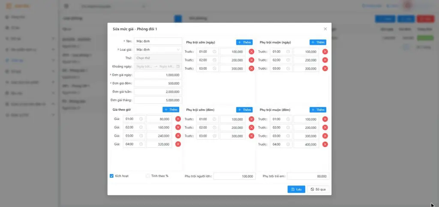This screenshot has width=439, height=207.
Task: Delete the 02:00 row in Giá theo giờ
Action: click(178, 127)
